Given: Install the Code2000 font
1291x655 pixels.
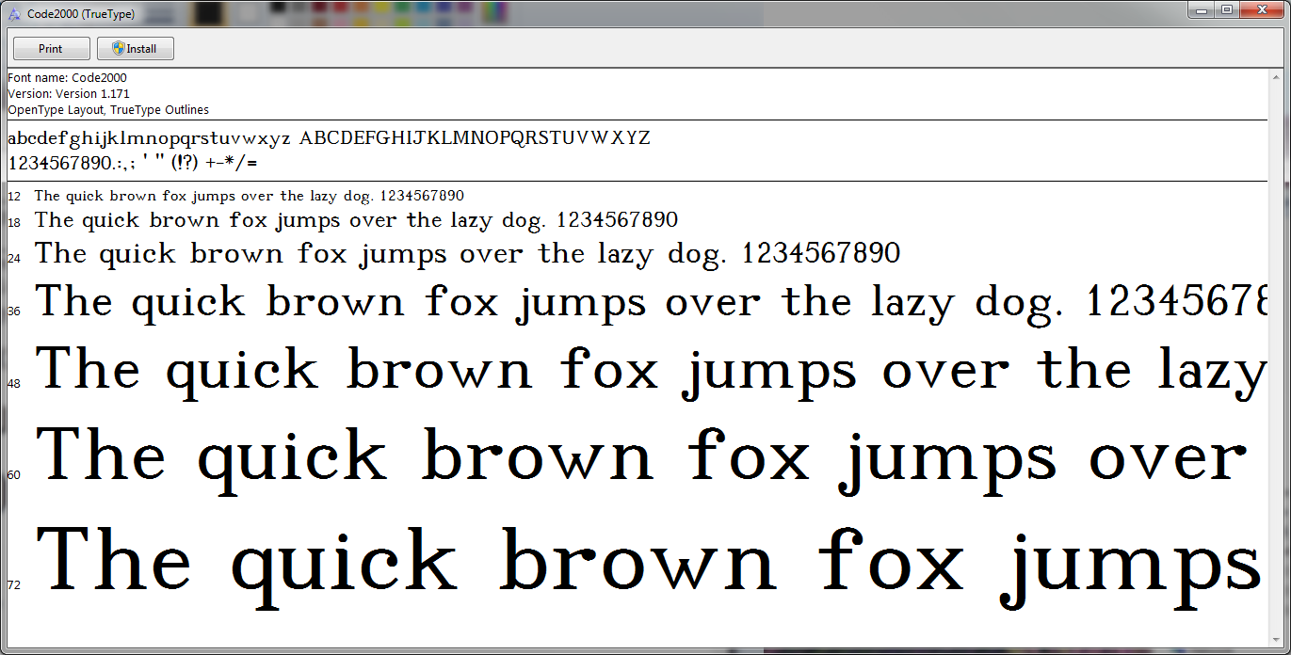Looking at the screenshot, I should pyautogui.click(x=136, y=49).
